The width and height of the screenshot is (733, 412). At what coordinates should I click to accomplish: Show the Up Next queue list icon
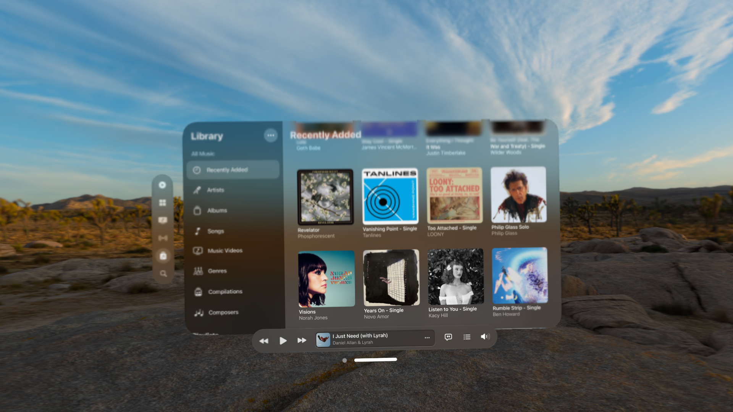tap(467, 337)
